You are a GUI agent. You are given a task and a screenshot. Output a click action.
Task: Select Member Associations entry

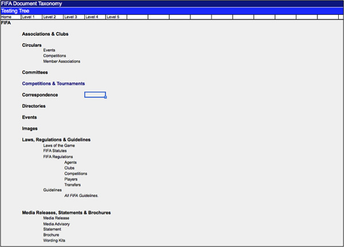point(62,61)
